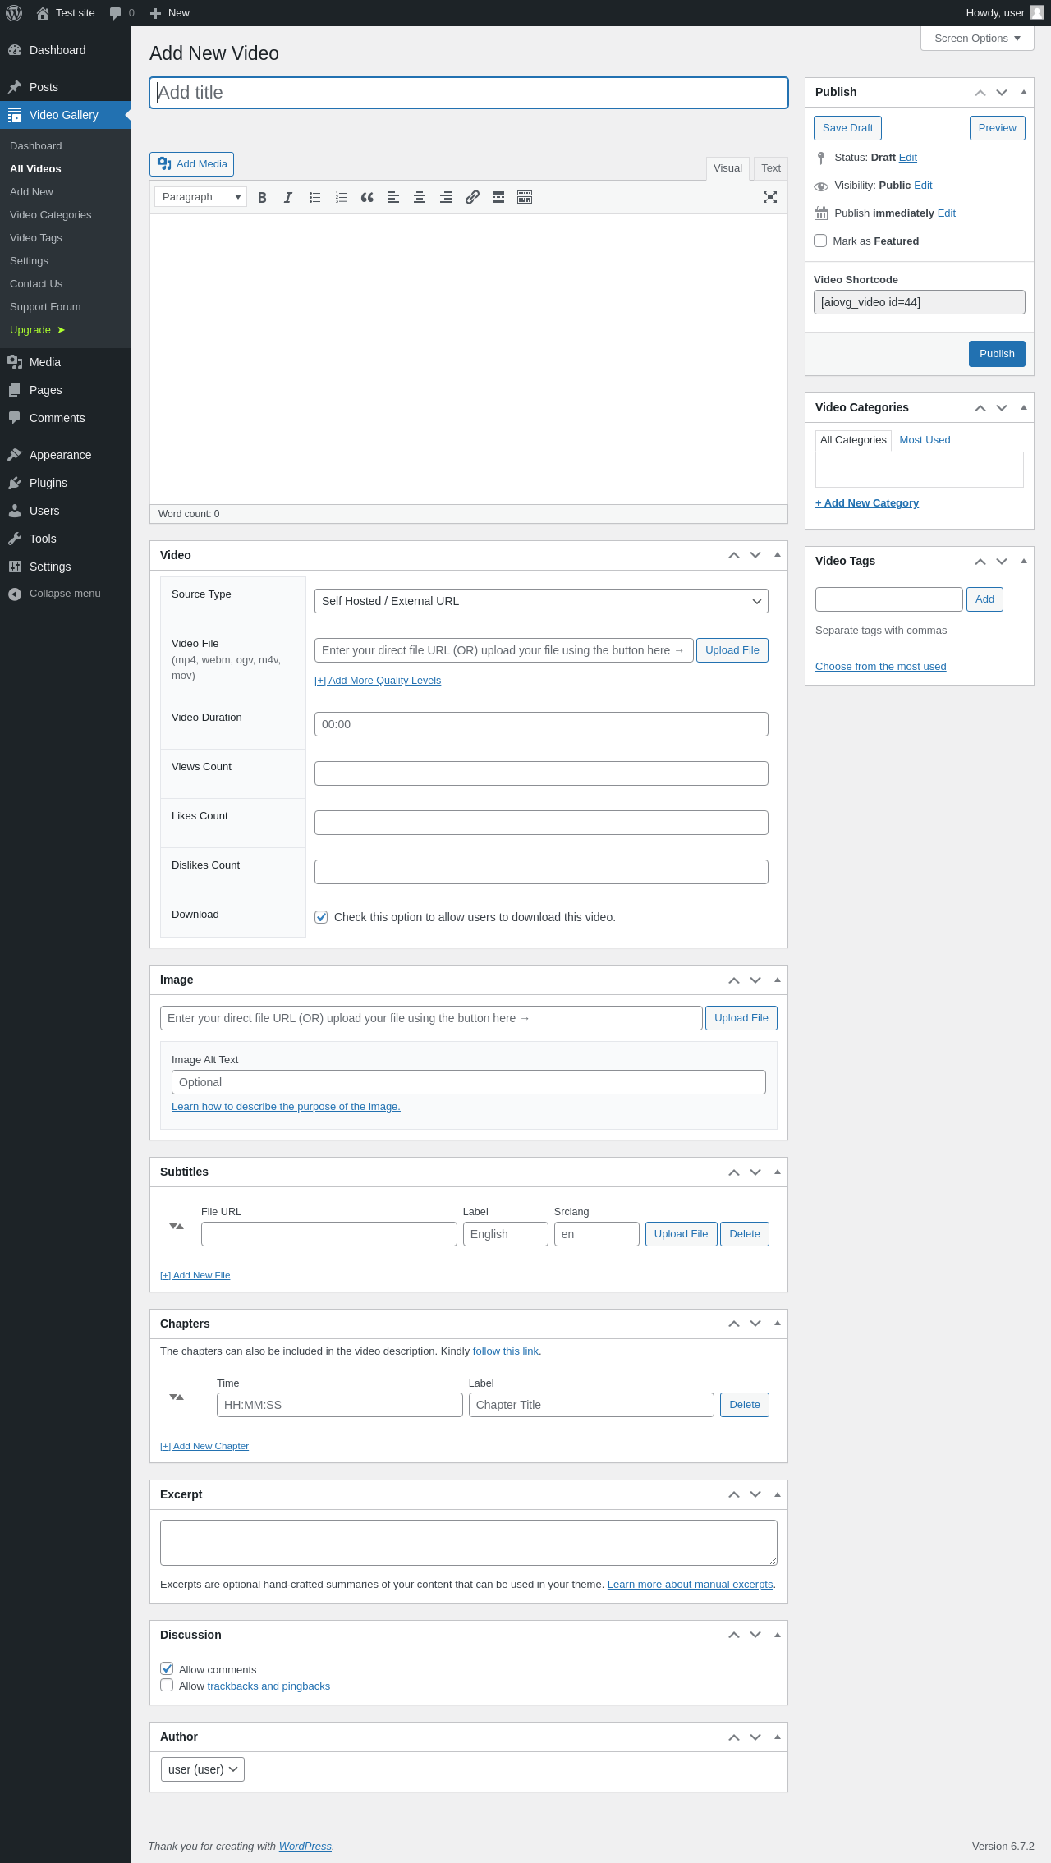Enable the Mark as Featured checkbox

[x=820, y=241]
